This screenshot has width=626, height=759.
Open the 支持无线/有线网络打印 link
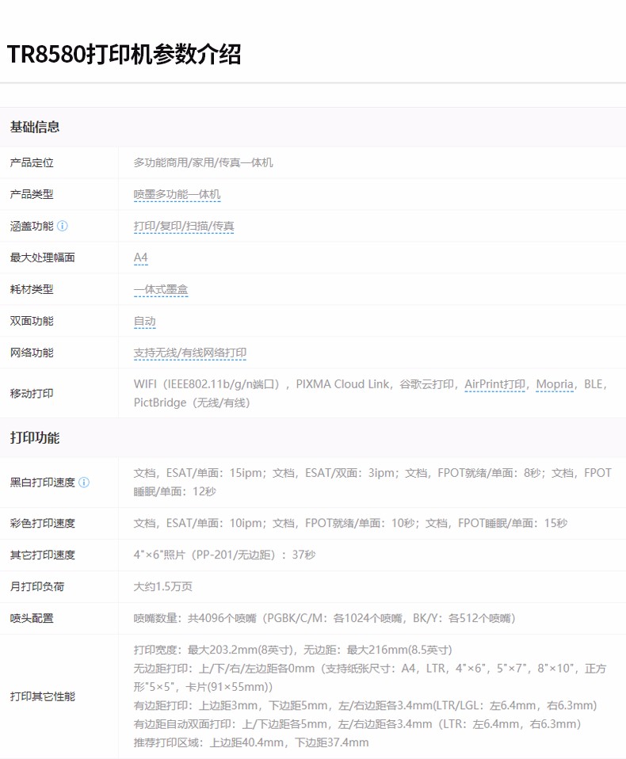pos(190,353)
